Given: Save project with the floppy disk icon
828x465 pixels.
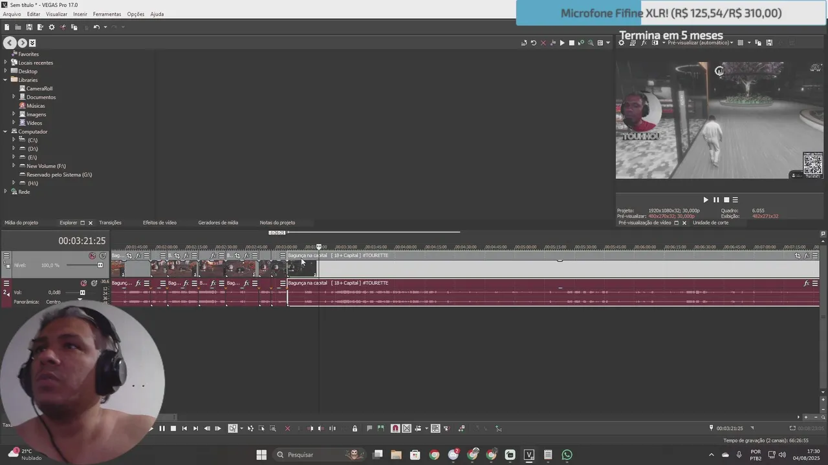Looking at the screenshot, I should (29, 27).
